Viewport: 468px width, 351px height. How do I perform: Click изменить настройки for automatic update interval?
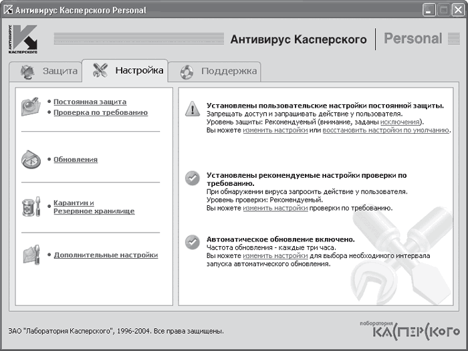[275, 256]
